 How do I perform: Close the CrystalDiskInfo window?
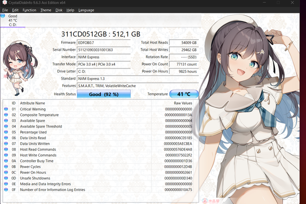click(292, 2)
